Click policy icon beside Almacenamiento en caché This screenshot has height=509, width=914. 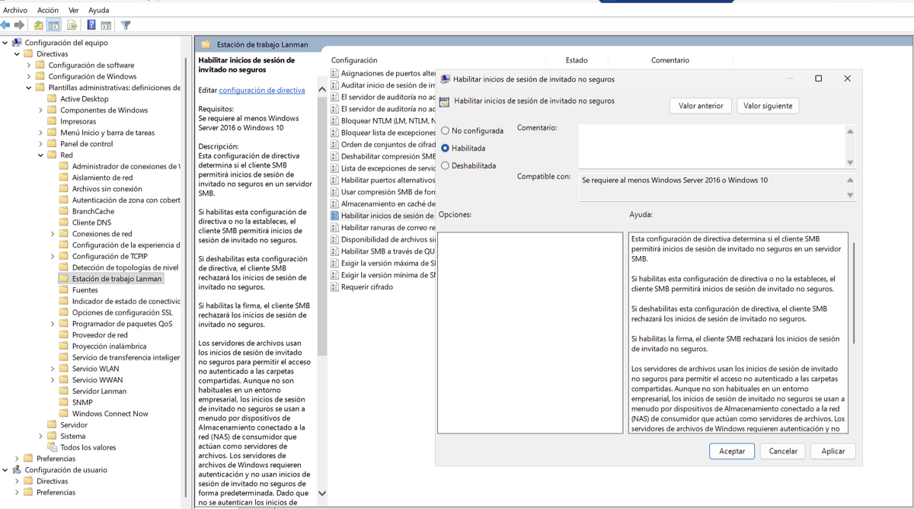coord(335,204)
